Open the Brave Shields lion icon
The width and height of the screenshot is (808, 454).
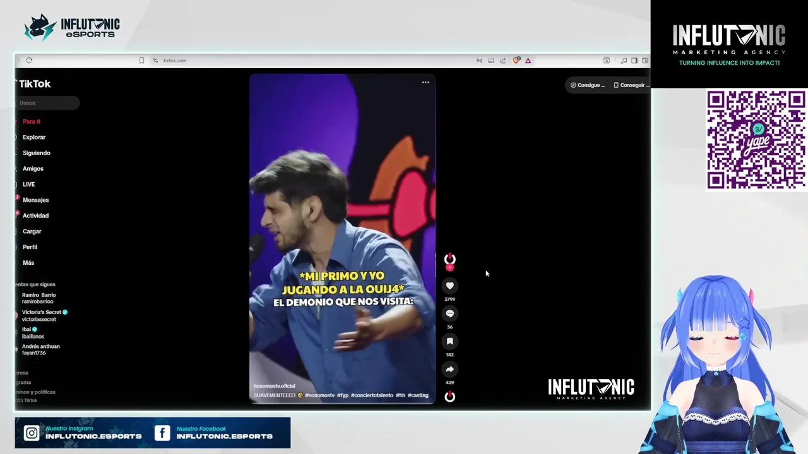pos(516,61)
